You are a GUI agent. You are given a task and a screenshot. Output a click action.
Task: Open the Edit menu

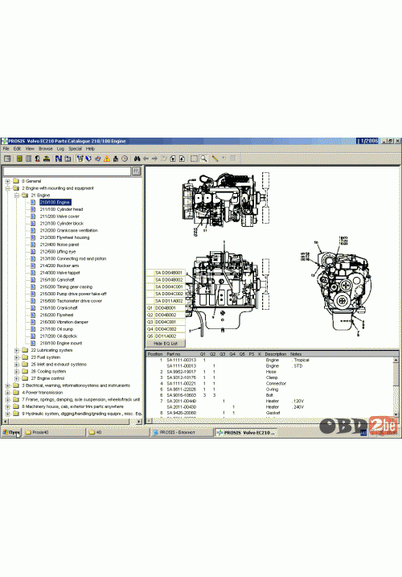click(x=18, y=149)
